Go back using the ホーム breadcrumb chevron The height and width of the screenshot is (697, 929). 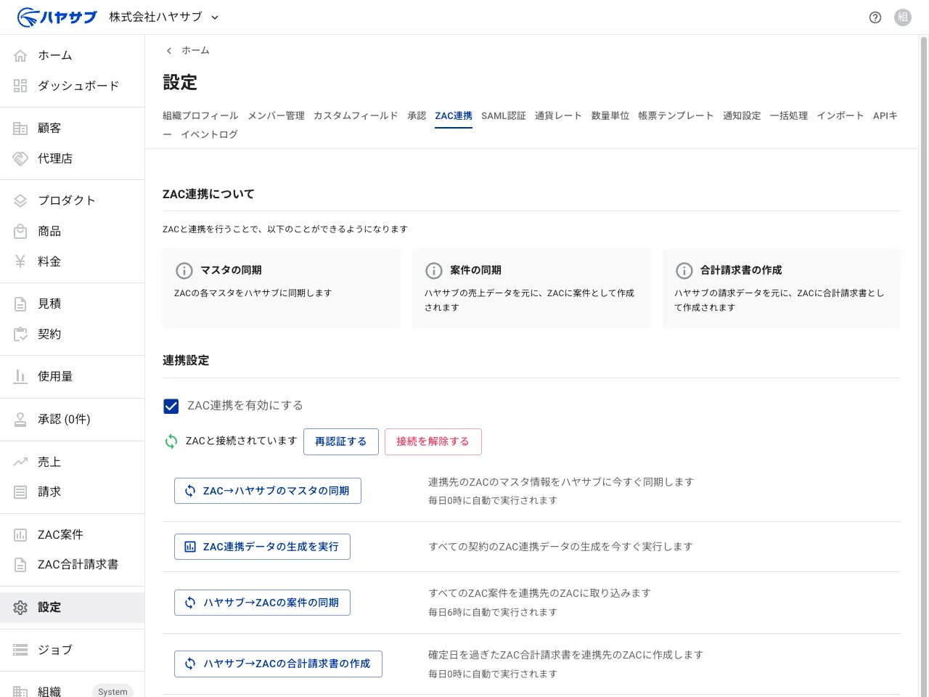pos(169,50)
